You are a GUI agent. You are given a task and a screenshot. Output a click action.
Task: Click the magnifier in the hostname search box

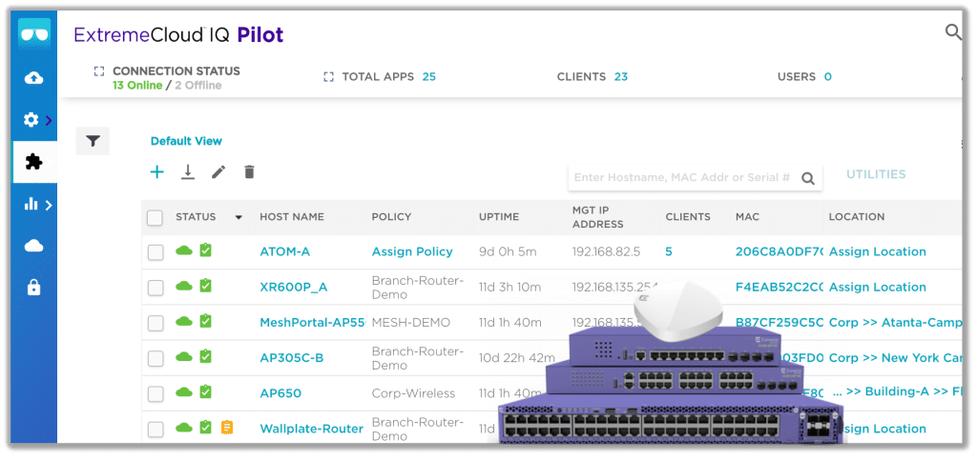coord(807,179)
